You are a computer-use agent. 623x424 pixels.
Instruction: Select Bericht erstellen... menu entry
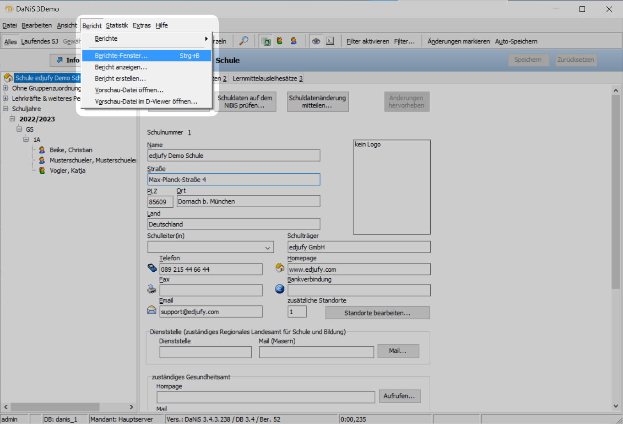pyautogui.click(x=120, y=79)
